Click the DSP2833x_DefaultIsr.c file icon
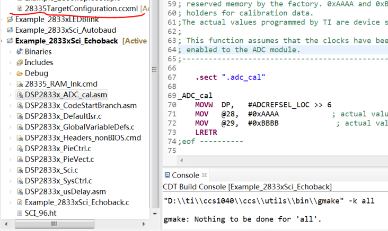 [20, 116]
